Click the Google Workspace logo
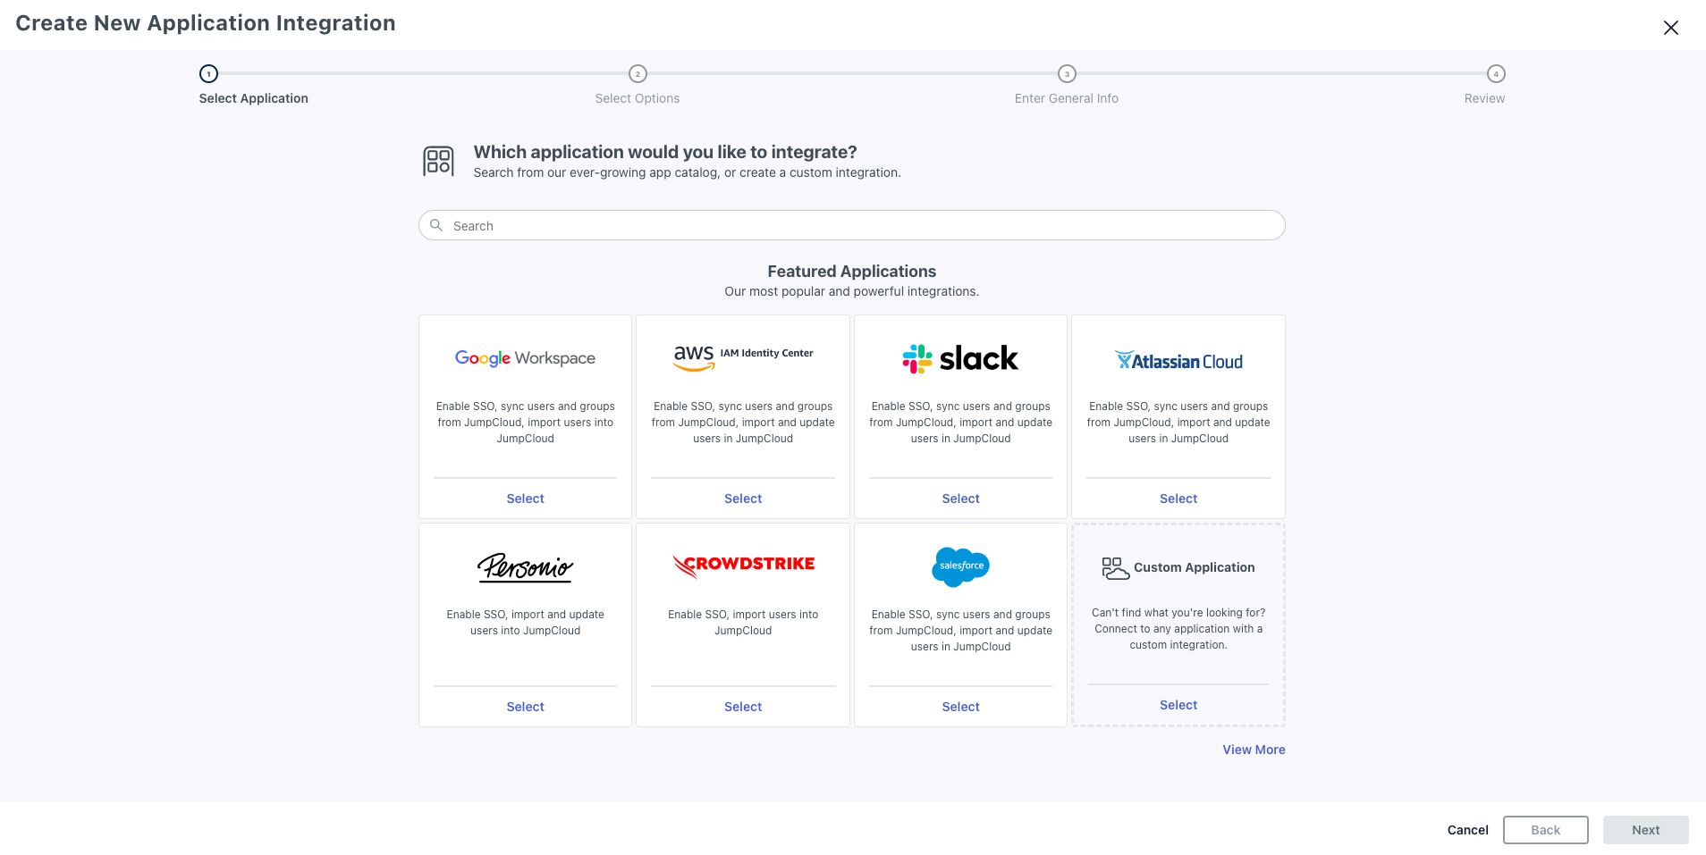1706x855 pixels. (525, 358)
